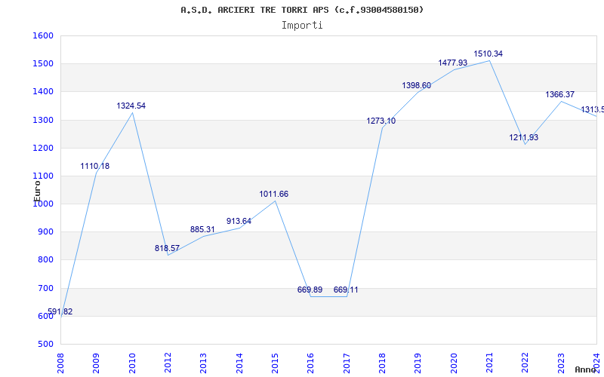Click the 1477.93 data label
Viewport: 604px width, 377px height.
coord(452,63)
